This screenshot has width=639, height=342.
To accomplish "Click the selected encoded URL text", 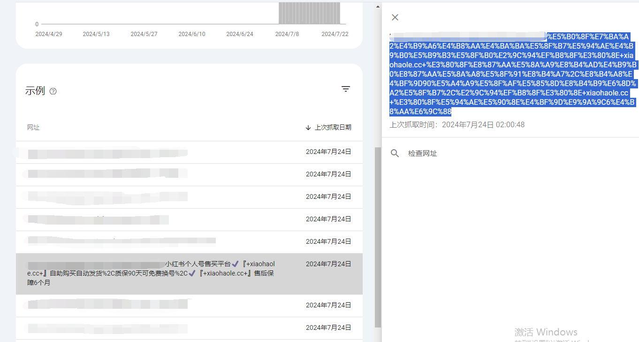I will tap(513, 74).
